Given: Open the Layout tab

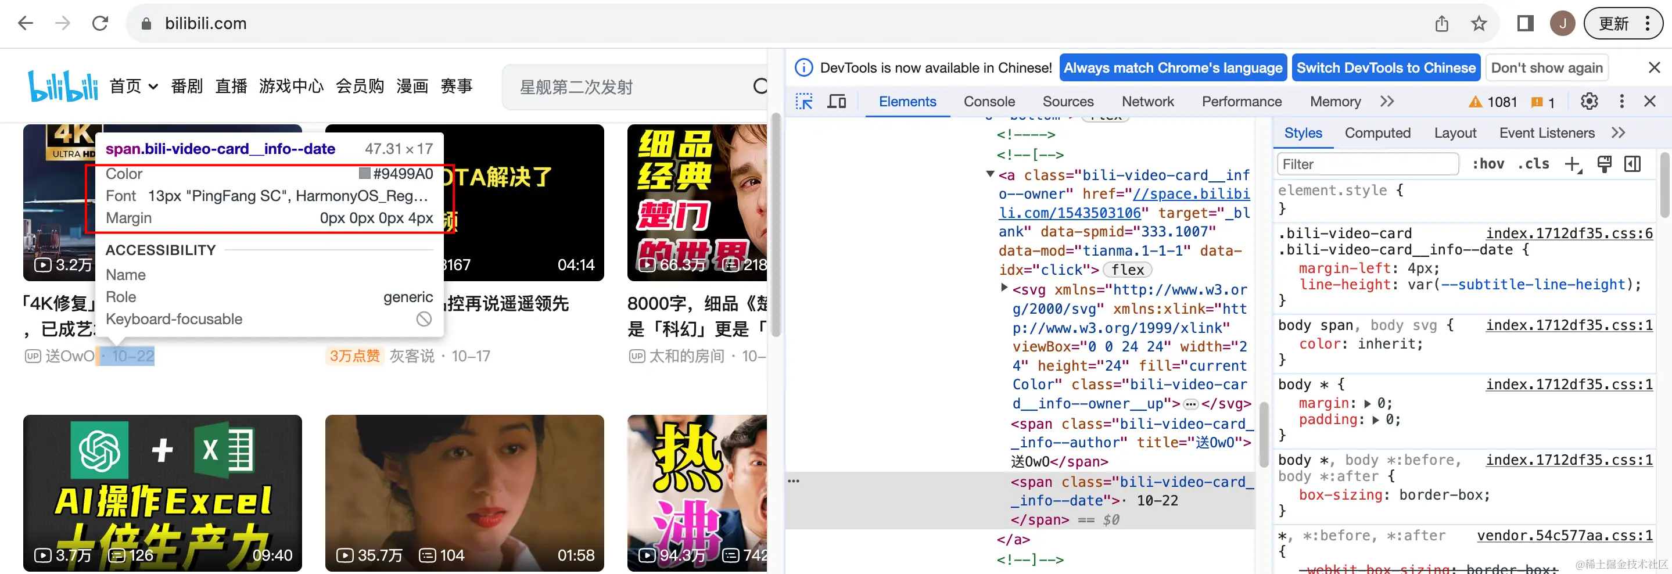Looking at the screenshot, I should 1455,133.
